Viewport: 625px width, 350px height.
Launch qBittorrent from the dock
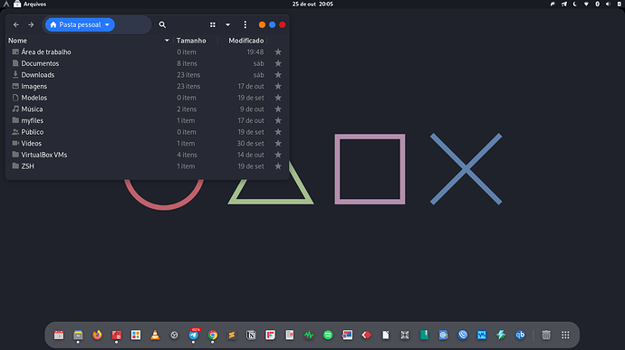pos(520,336)
